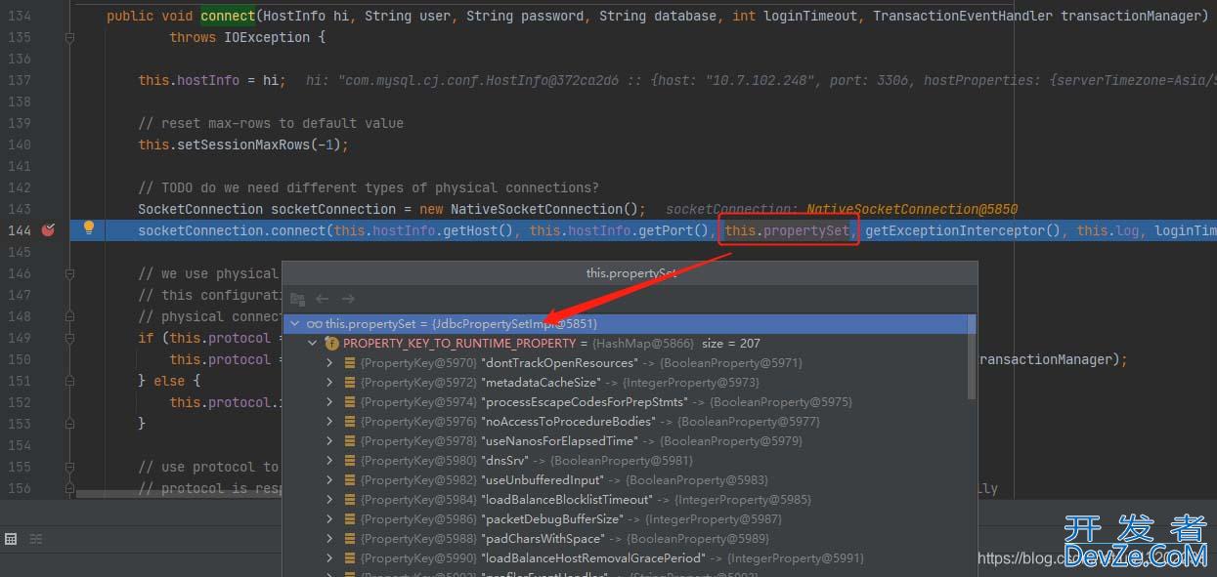Image resolution: width=1217 pixels, height=577 pixels.
Task: Click the this.propertySet popup title bar
Action: click(630, 272)
